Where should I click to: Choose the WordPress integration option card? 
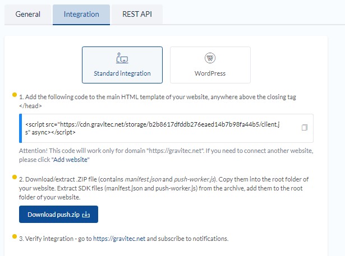point(210,65)
